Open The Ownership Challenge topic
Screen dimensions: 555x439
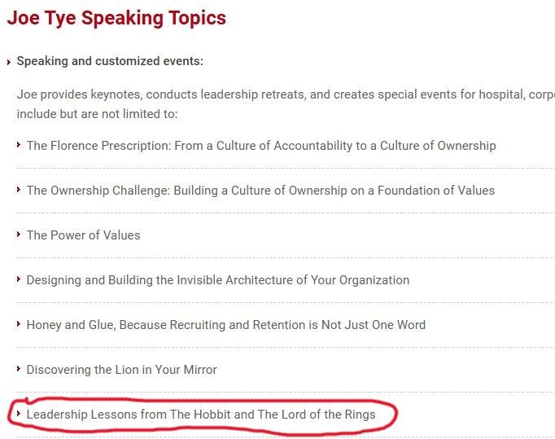pyautogui.click(x=260, y=191)
